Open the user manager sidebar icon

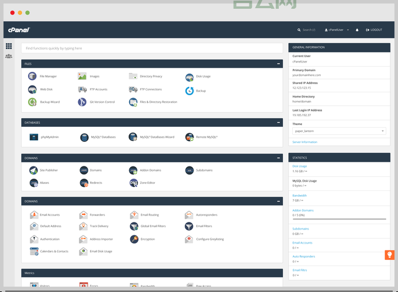[9, 56]
